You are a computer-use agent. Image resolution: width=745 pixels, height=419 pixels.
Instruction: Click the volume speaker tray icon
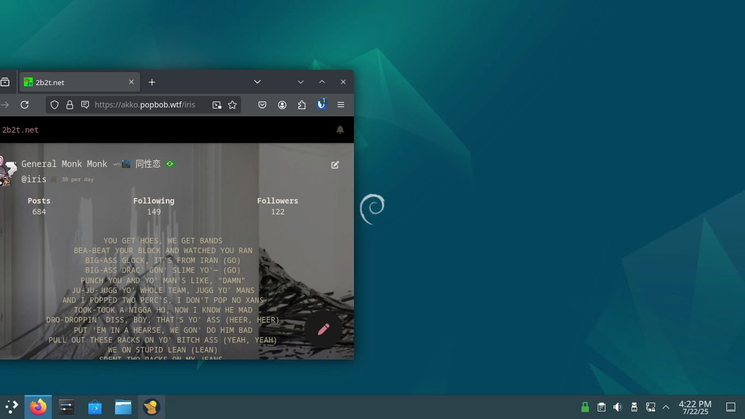point(617,407)
